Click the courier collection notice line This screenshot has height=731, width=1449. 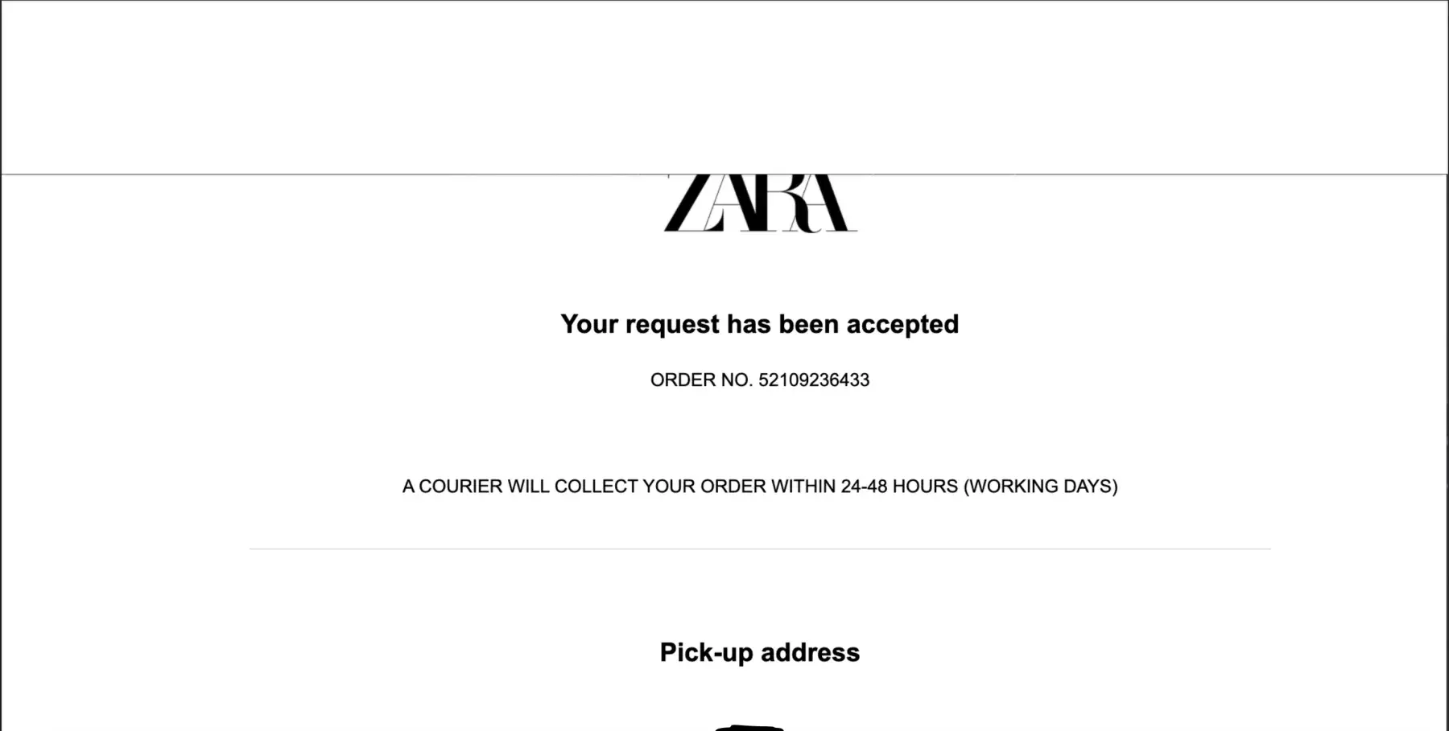(x=759, y=487)
